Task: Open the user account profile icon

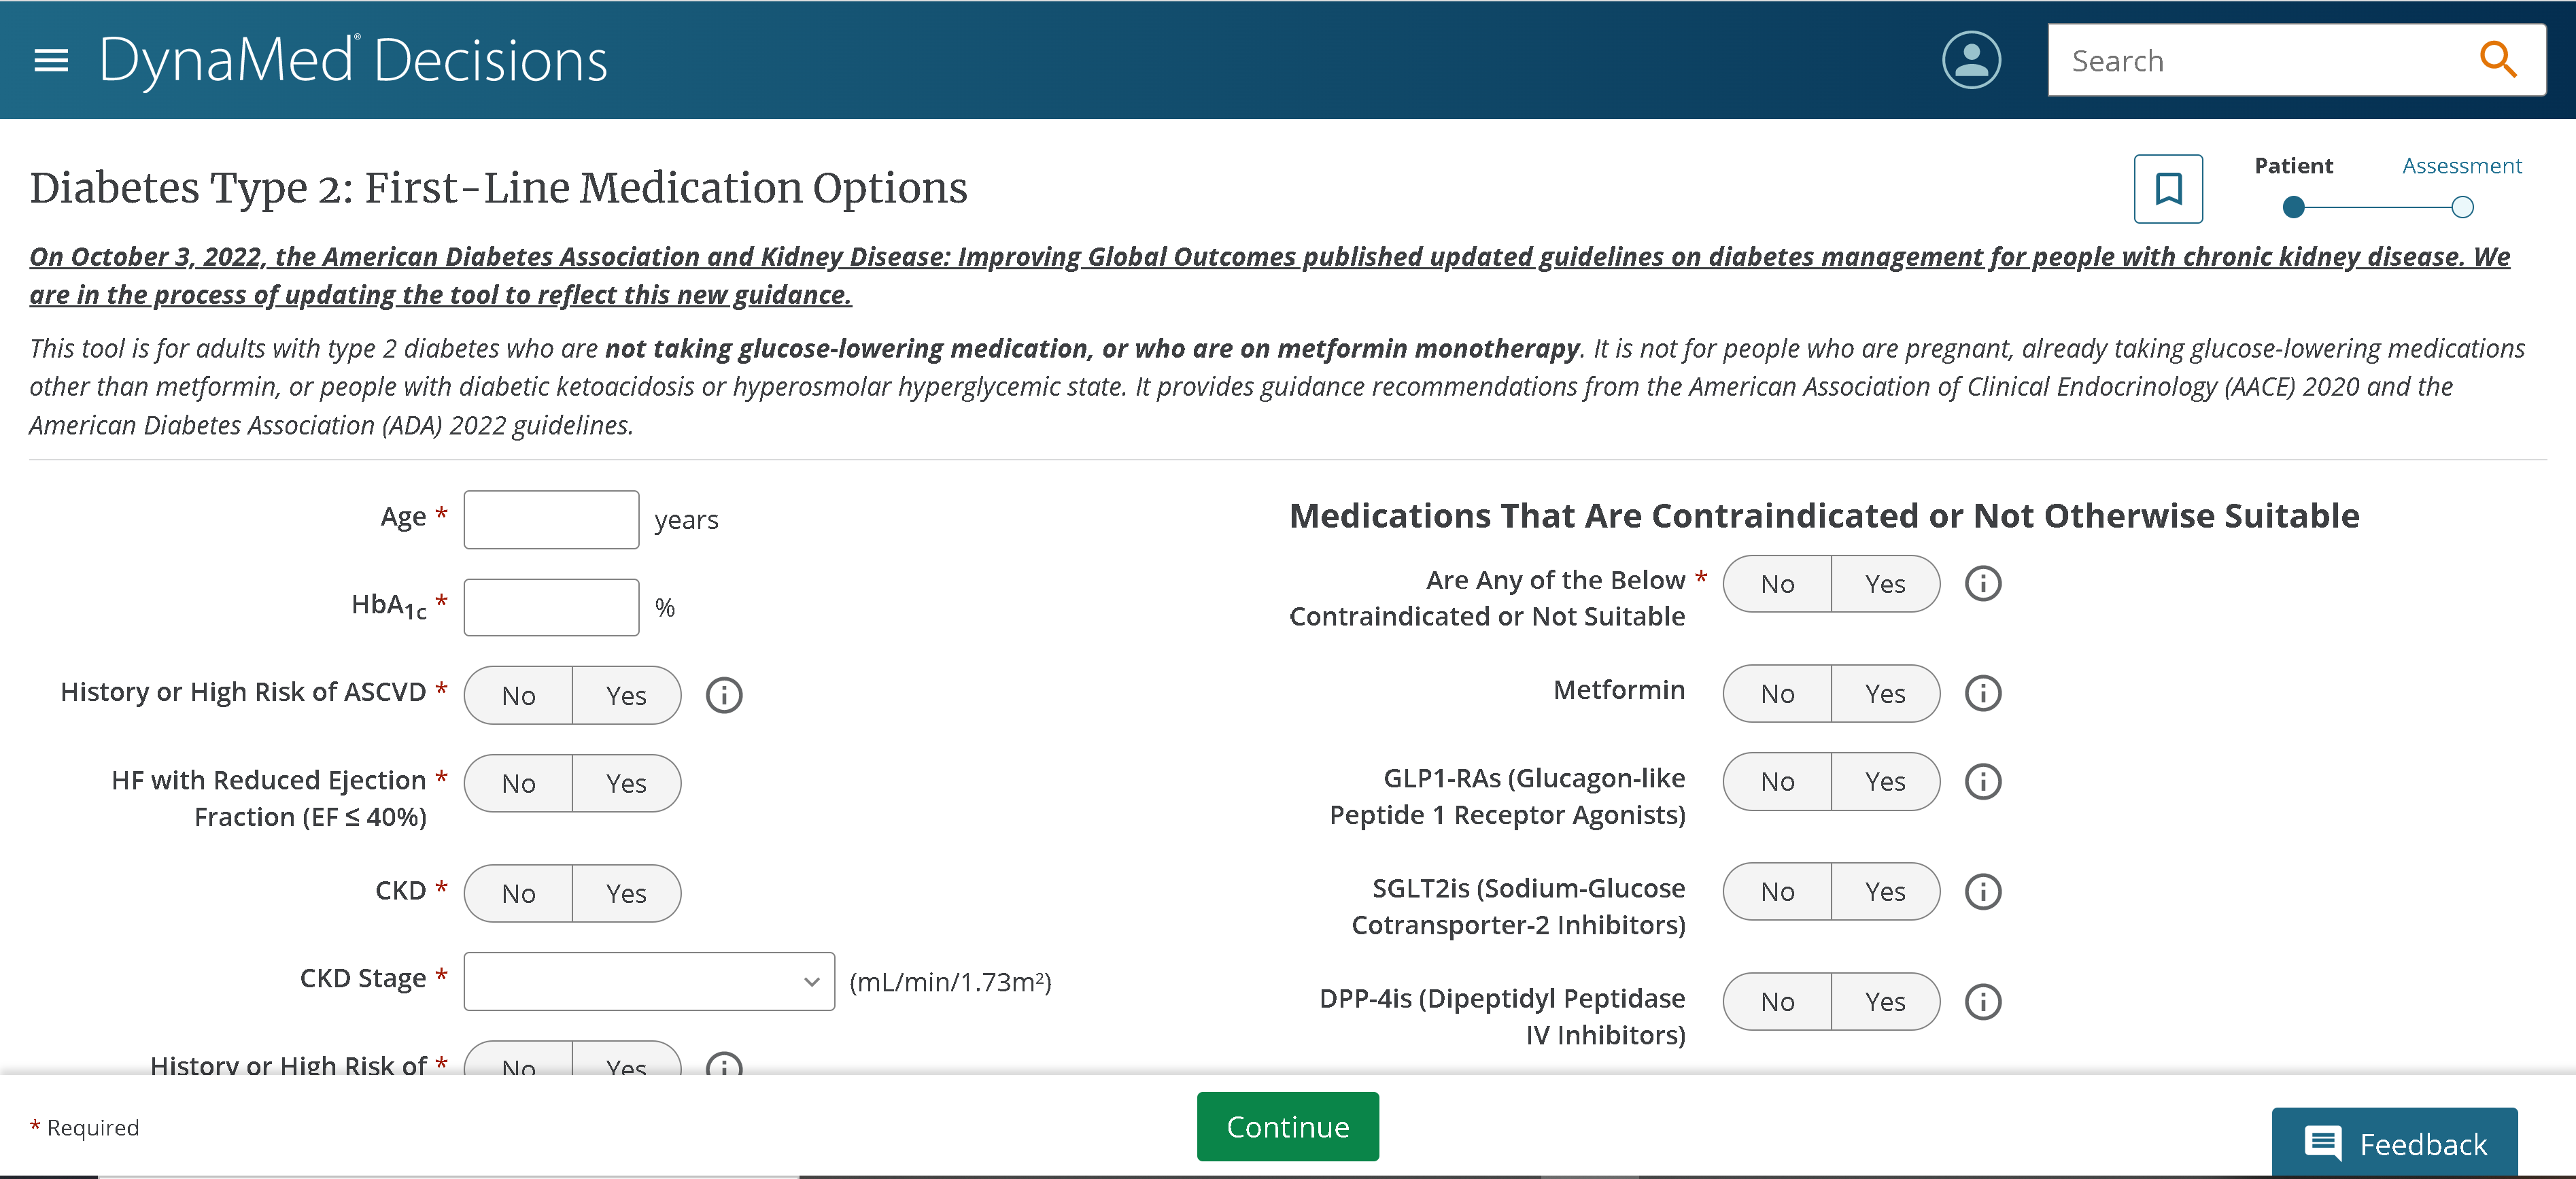Action: tap(1970, 60)
